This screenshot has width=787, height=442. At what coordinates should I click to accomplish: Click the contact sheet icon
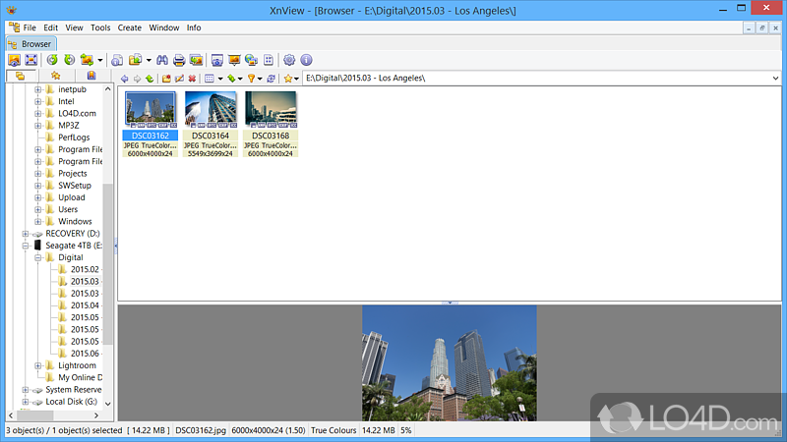pos(269,60)
